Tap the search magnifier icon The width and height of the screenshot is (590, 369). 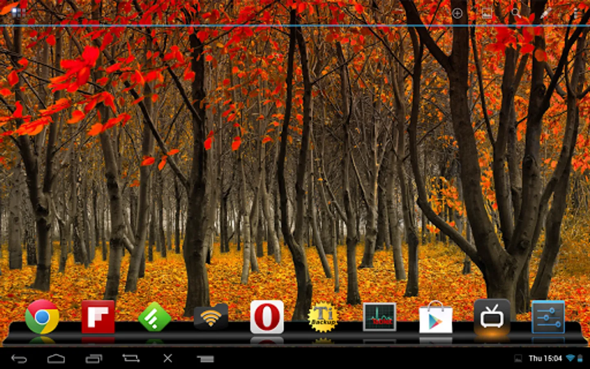[516, 13]
